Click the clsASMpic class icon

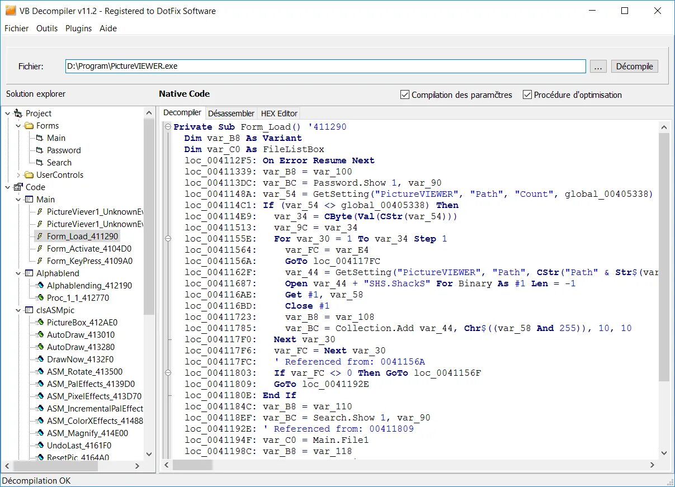(x=29, y=310)
